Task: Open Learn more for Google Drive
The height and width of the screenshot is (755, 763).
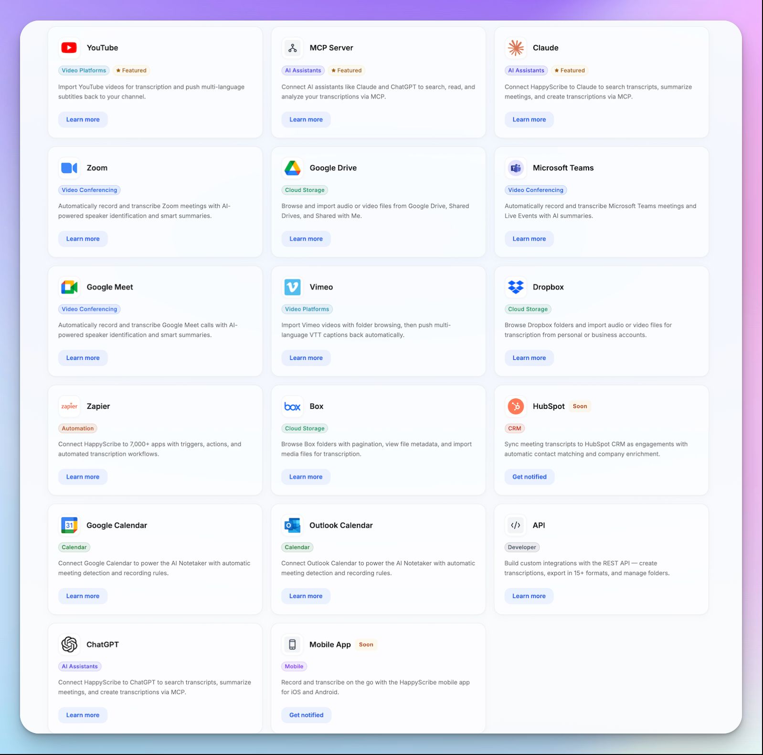Action: click(x=306, y=239)
